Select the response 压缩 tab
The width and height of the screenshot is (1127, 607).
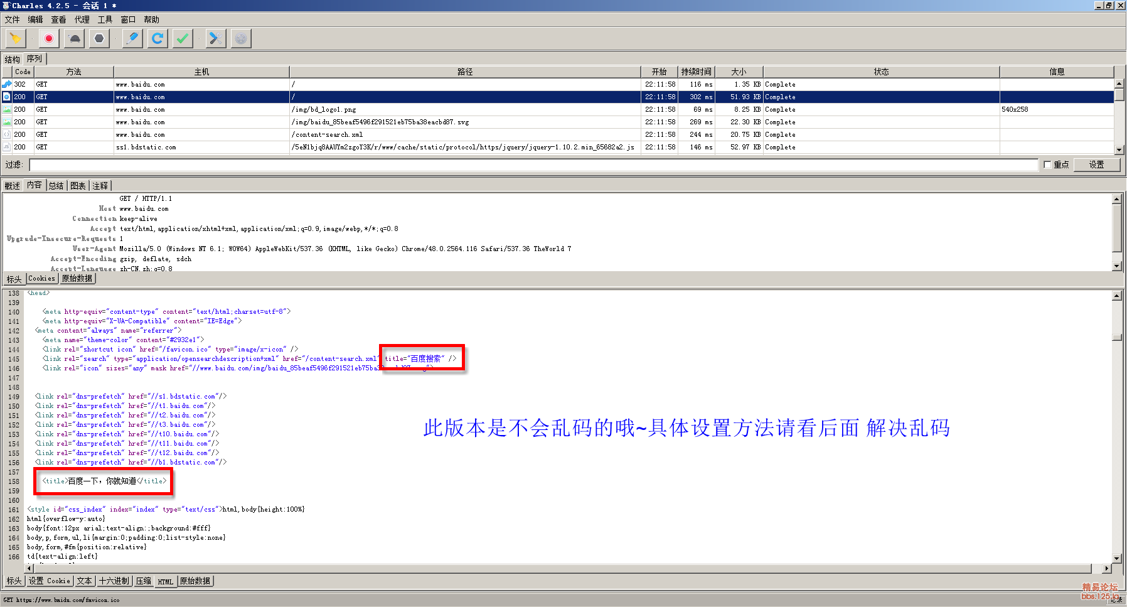pyautogui.click(x=144, y=581)
